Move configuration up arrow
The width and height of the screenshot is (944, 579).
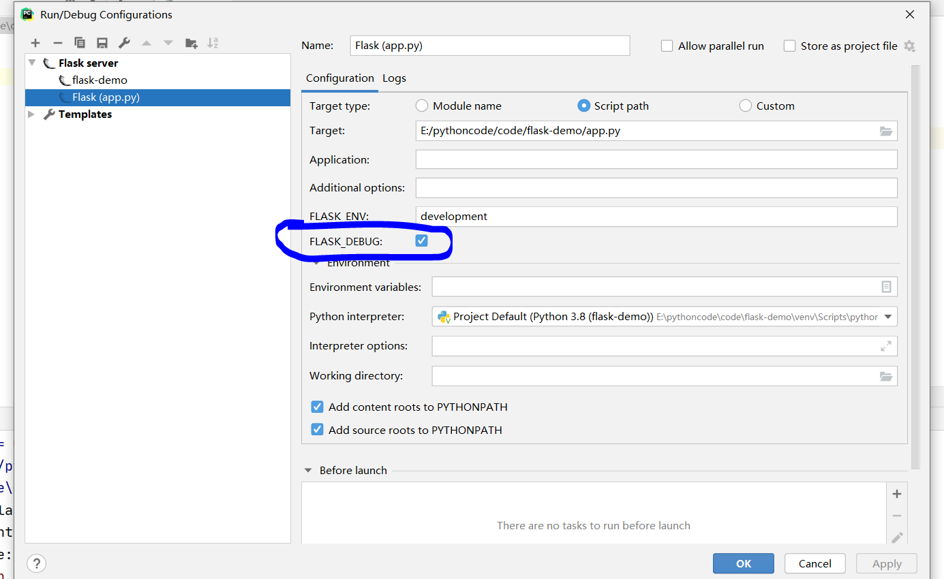pyautogui.click(x=146, y=43)
